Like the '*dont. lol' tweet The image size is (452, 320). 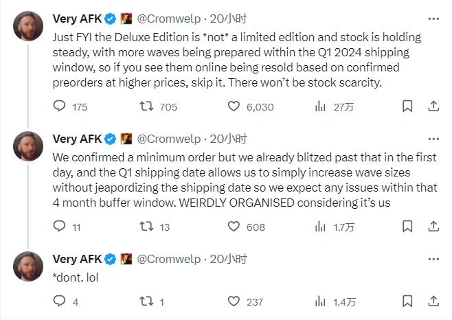[x=234, y=301]
